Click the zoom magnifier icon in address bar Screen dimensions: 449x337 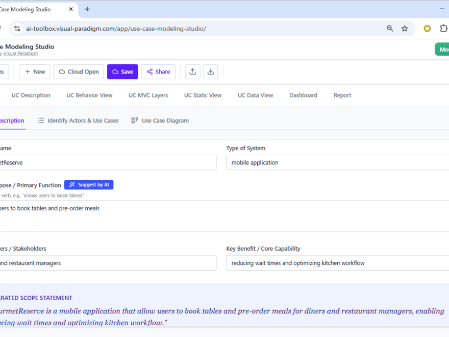(x=390, y=29)
